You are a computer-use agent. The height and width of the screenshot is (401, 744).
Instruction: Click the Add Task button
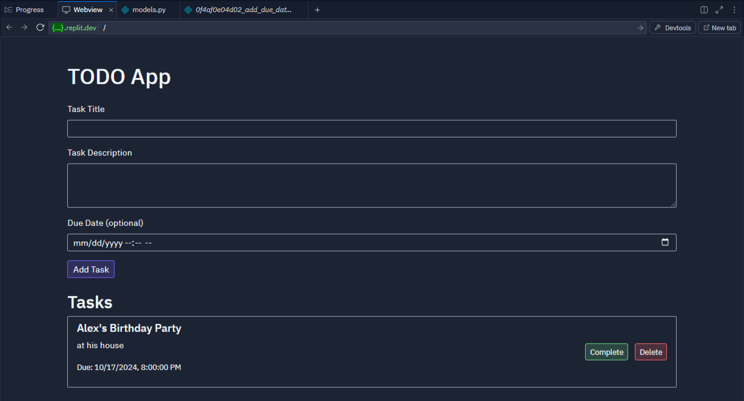point(91,270)
